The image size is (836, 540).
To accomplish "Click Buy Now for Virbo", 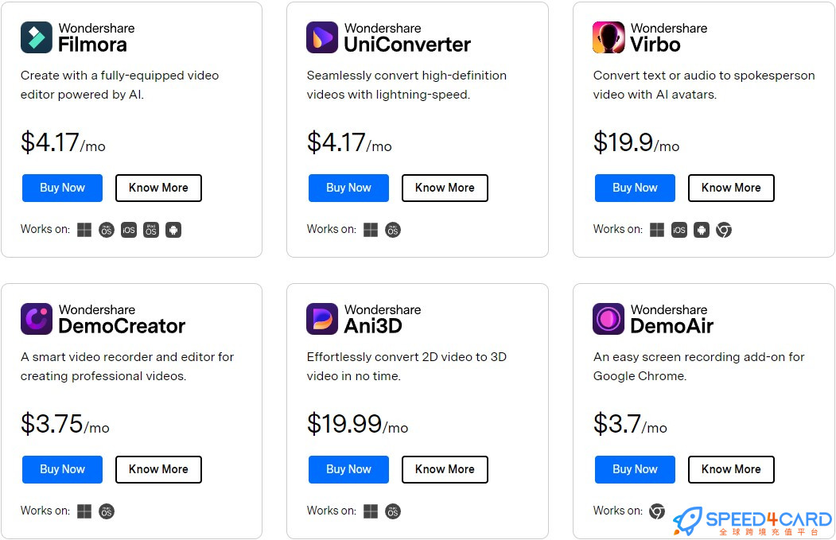I will (635, 188).
